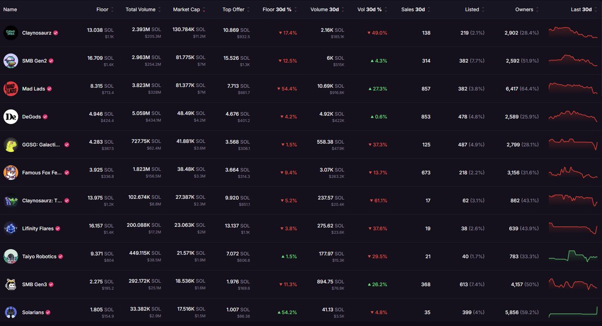This screenshot has width=602, height=326.
Task: Click the verified badge beside SMB Gen3
Action: [x=51, y=284]
